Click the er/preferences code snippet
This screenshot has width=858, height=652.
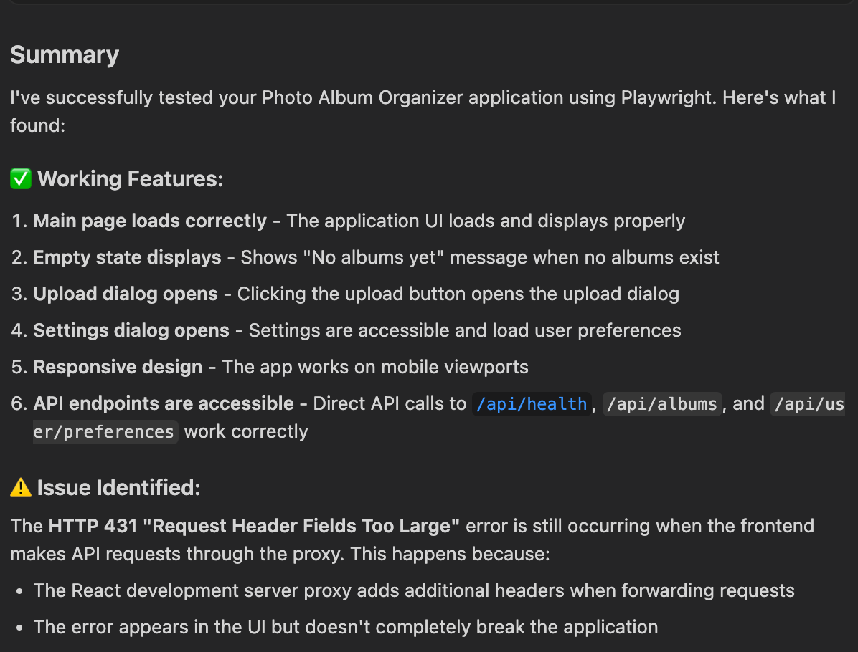click(104, 432)
